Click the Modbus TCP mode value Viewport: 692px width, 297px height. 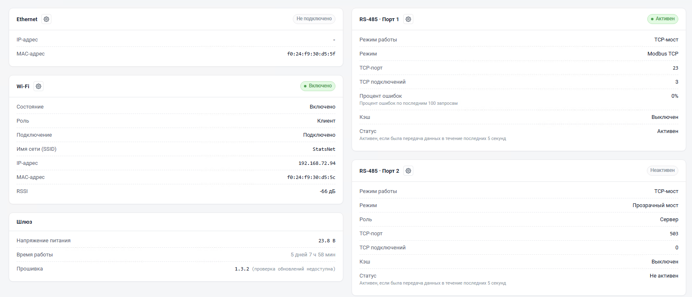click(x=663, y=54)
